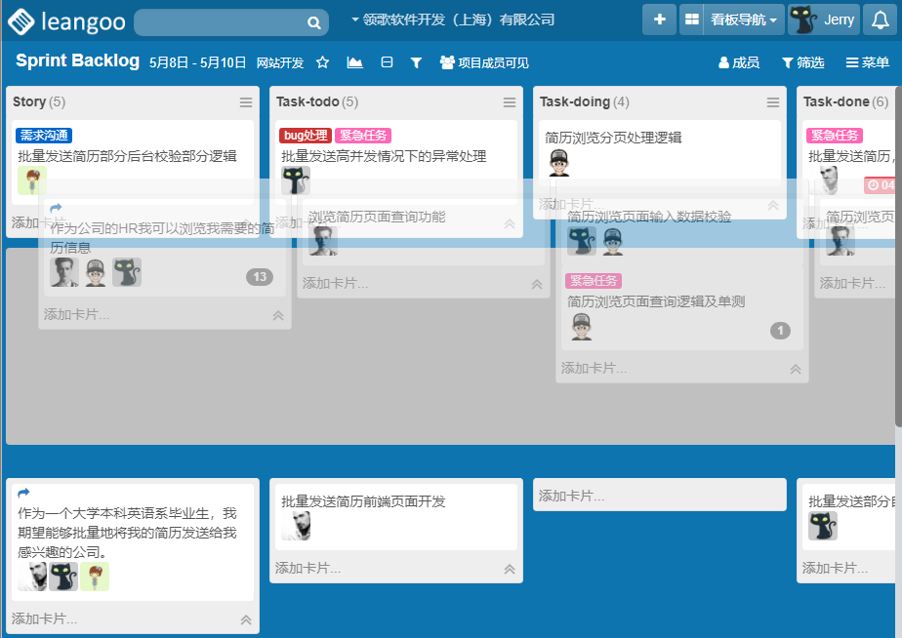Screen dimensions: 902x638
Task: Expand the 看板导航 dropdown
Action: coord(744,20)
